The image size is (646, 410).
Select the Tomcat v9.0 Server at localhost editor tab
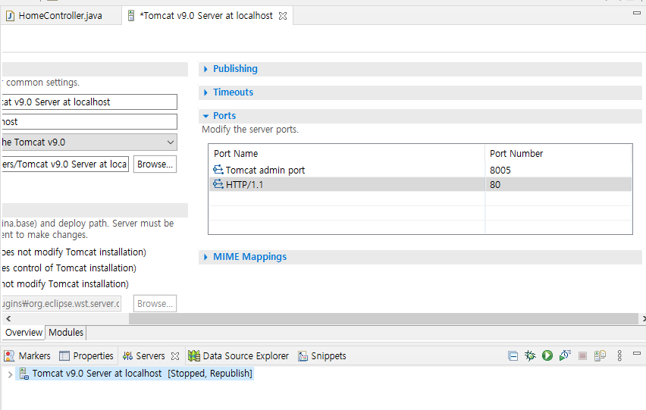(x=206, y=16)
